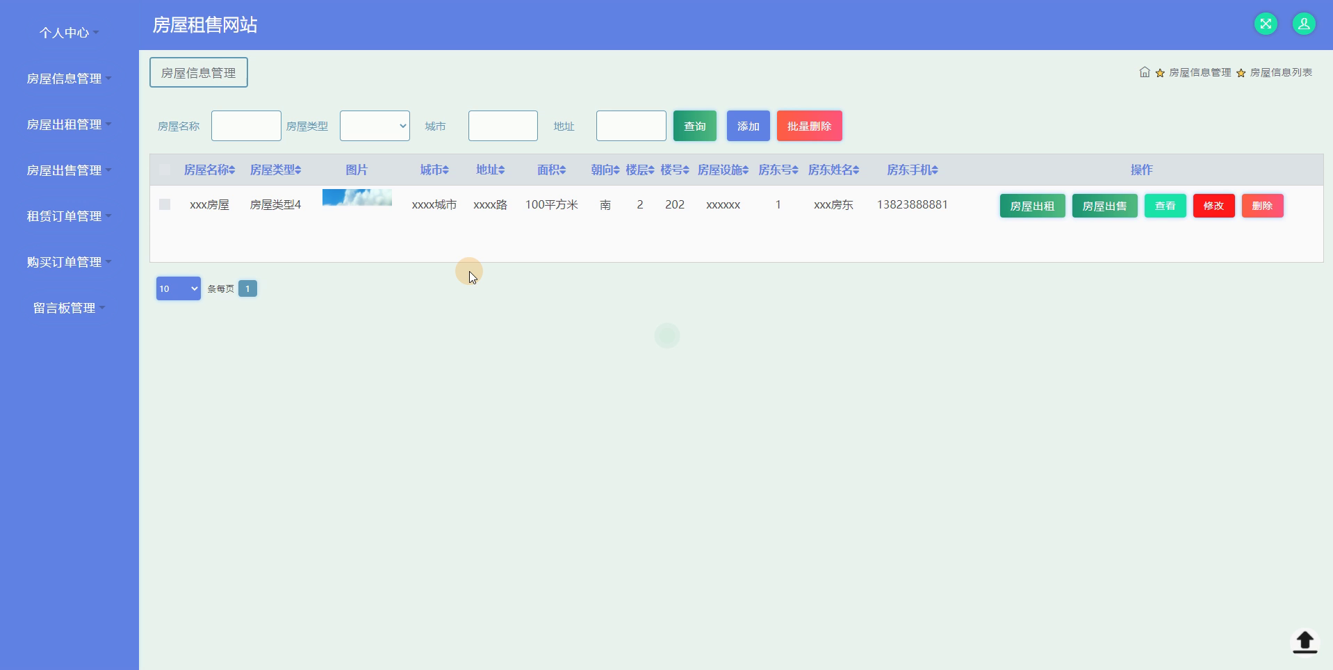Click the 100平方米 area cell
This screenshot has height=670, width=1333.
pyautogui.click(x=551, y=204)
